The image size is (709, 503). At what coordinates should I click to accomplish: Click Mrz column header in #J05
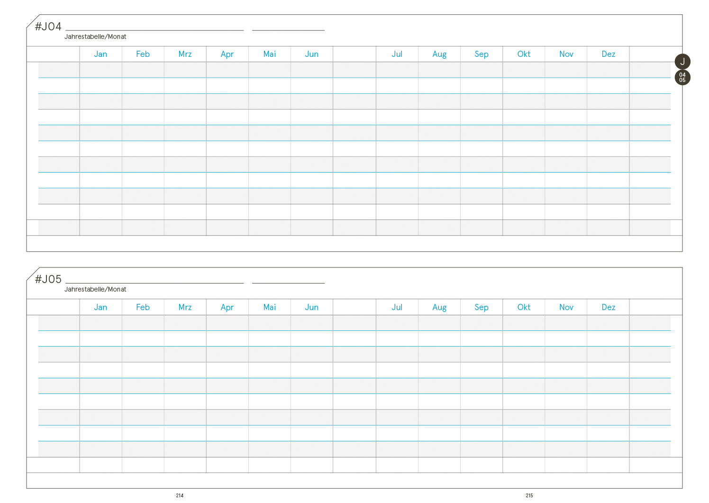point(185,307)
